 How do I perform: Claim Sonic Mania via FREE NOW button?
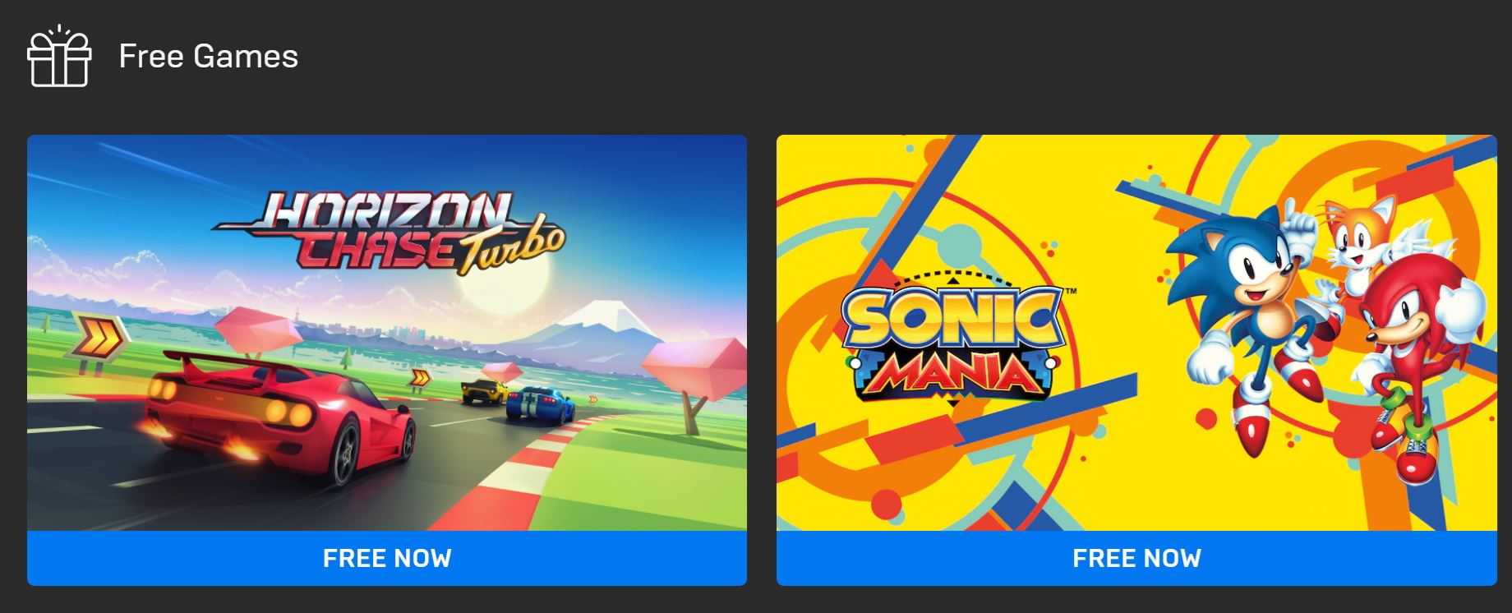[x=1136, y=559]
